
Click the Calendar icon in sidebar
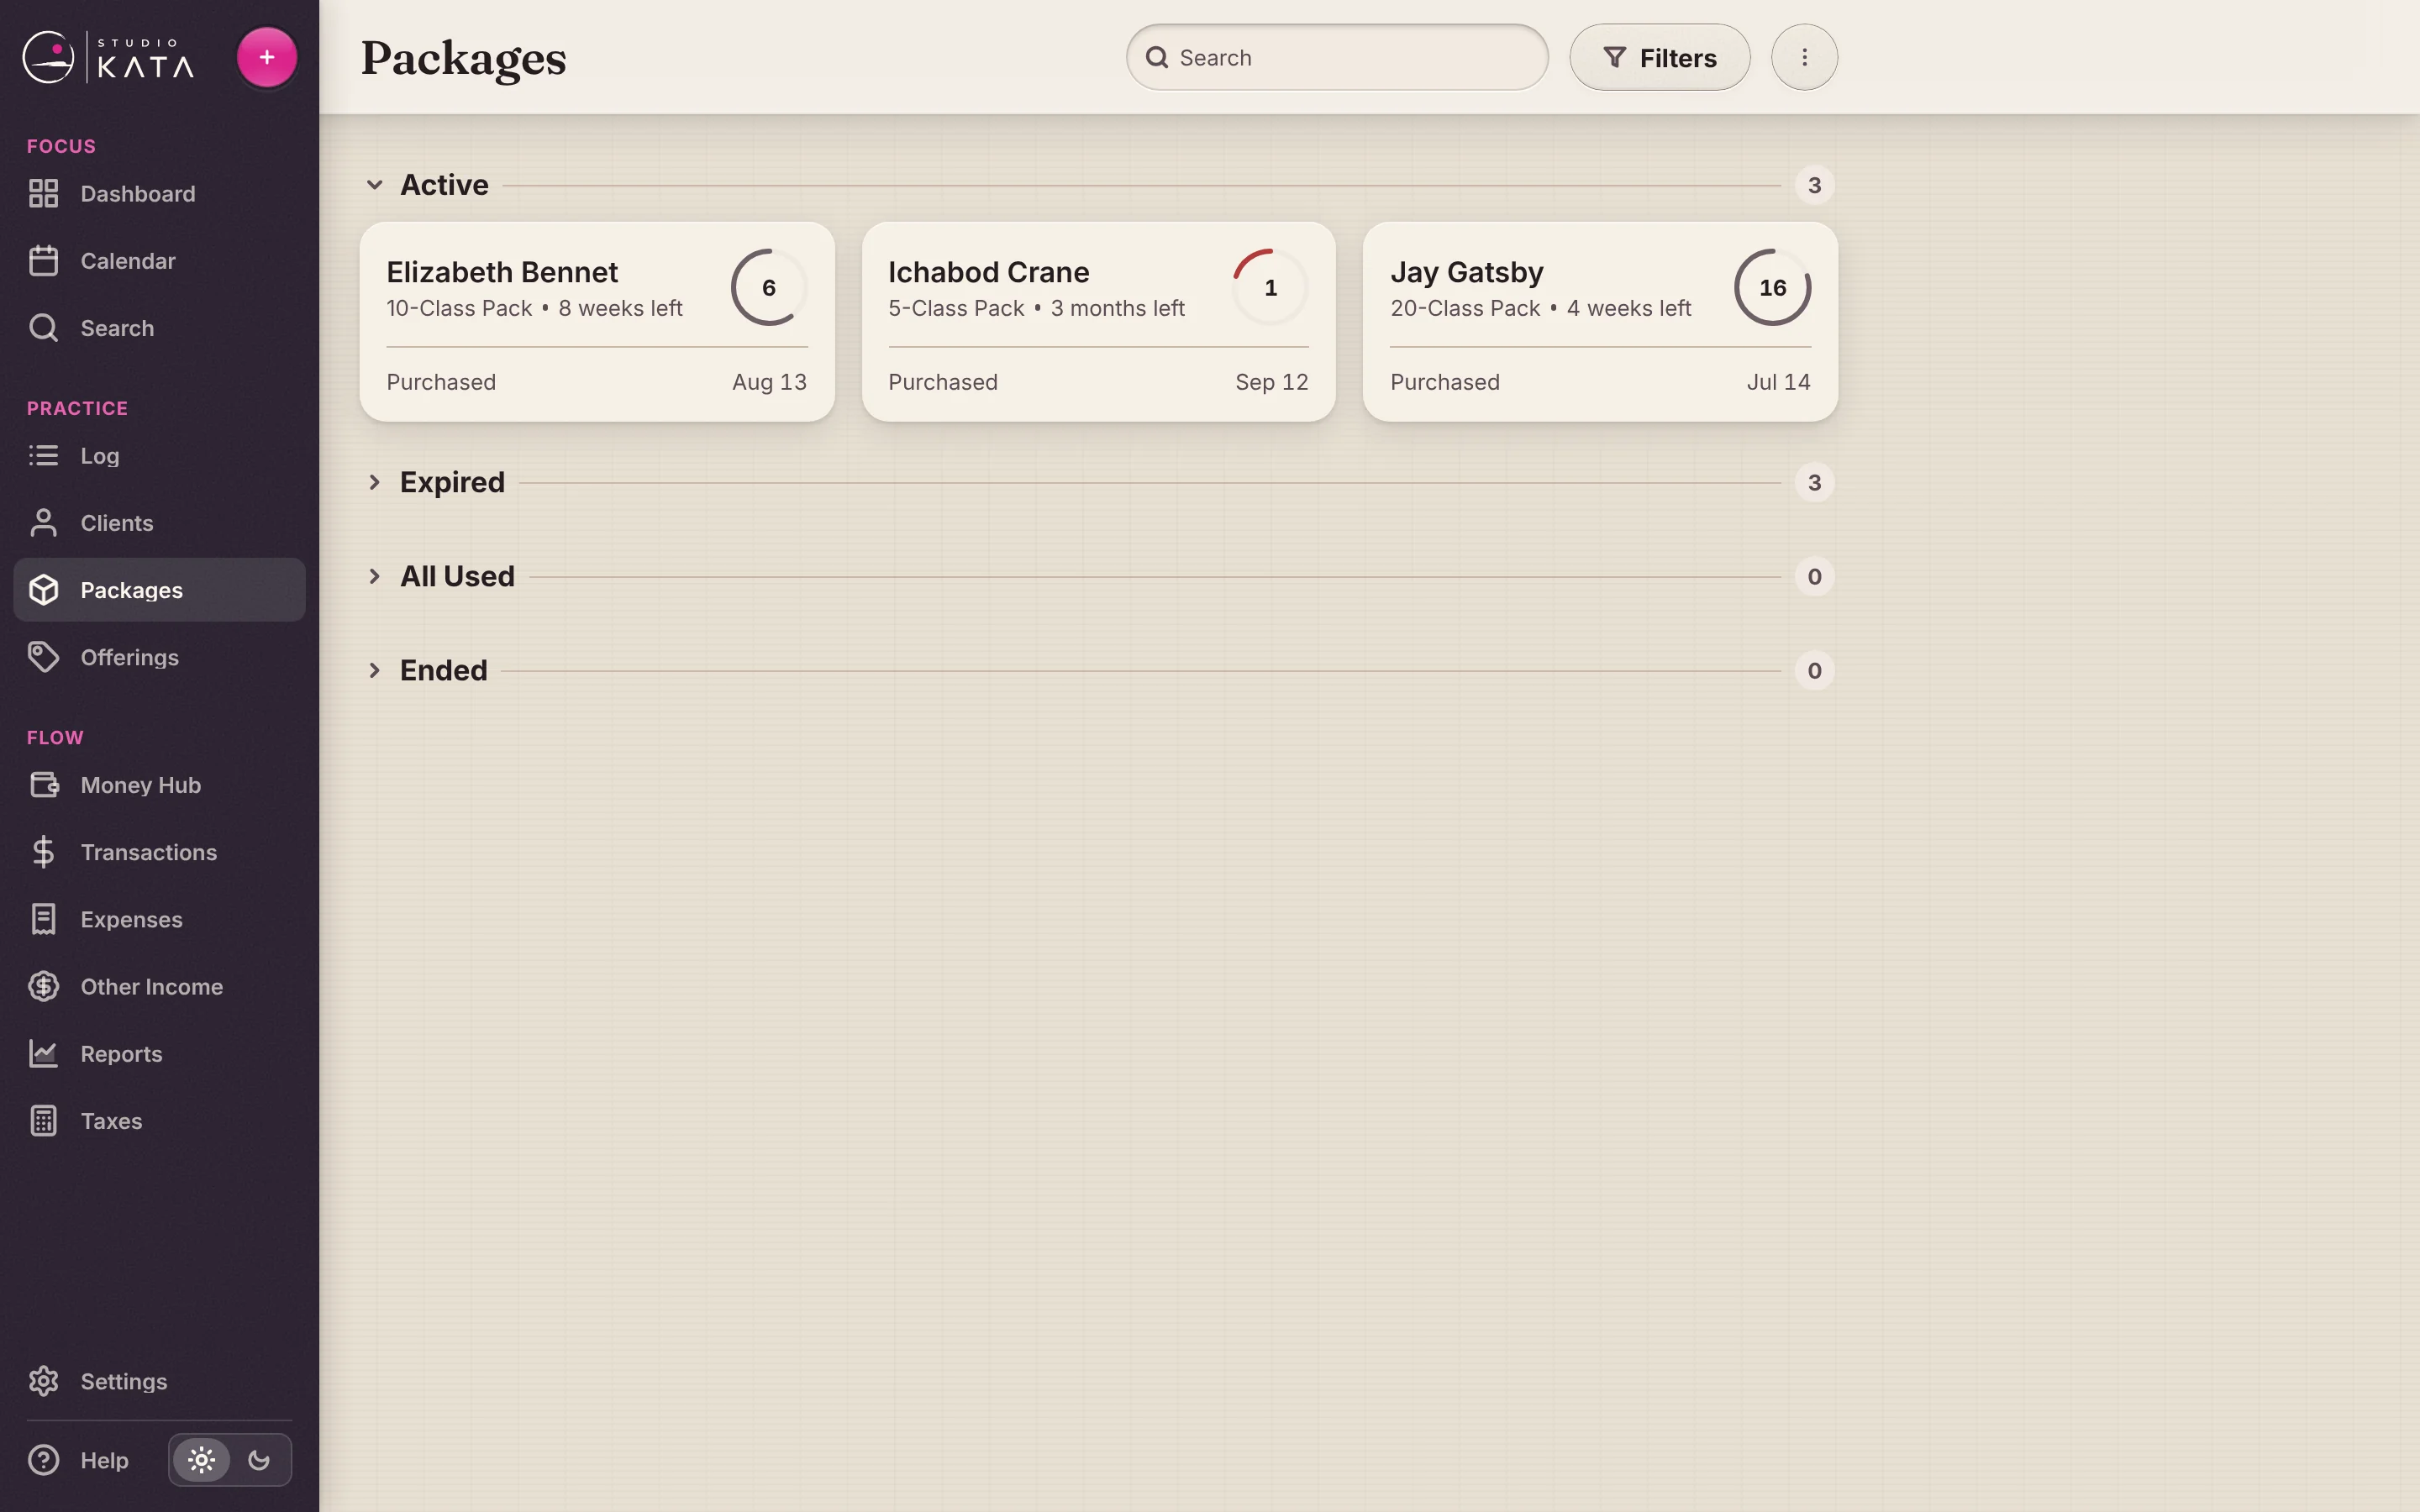point(43,260)
